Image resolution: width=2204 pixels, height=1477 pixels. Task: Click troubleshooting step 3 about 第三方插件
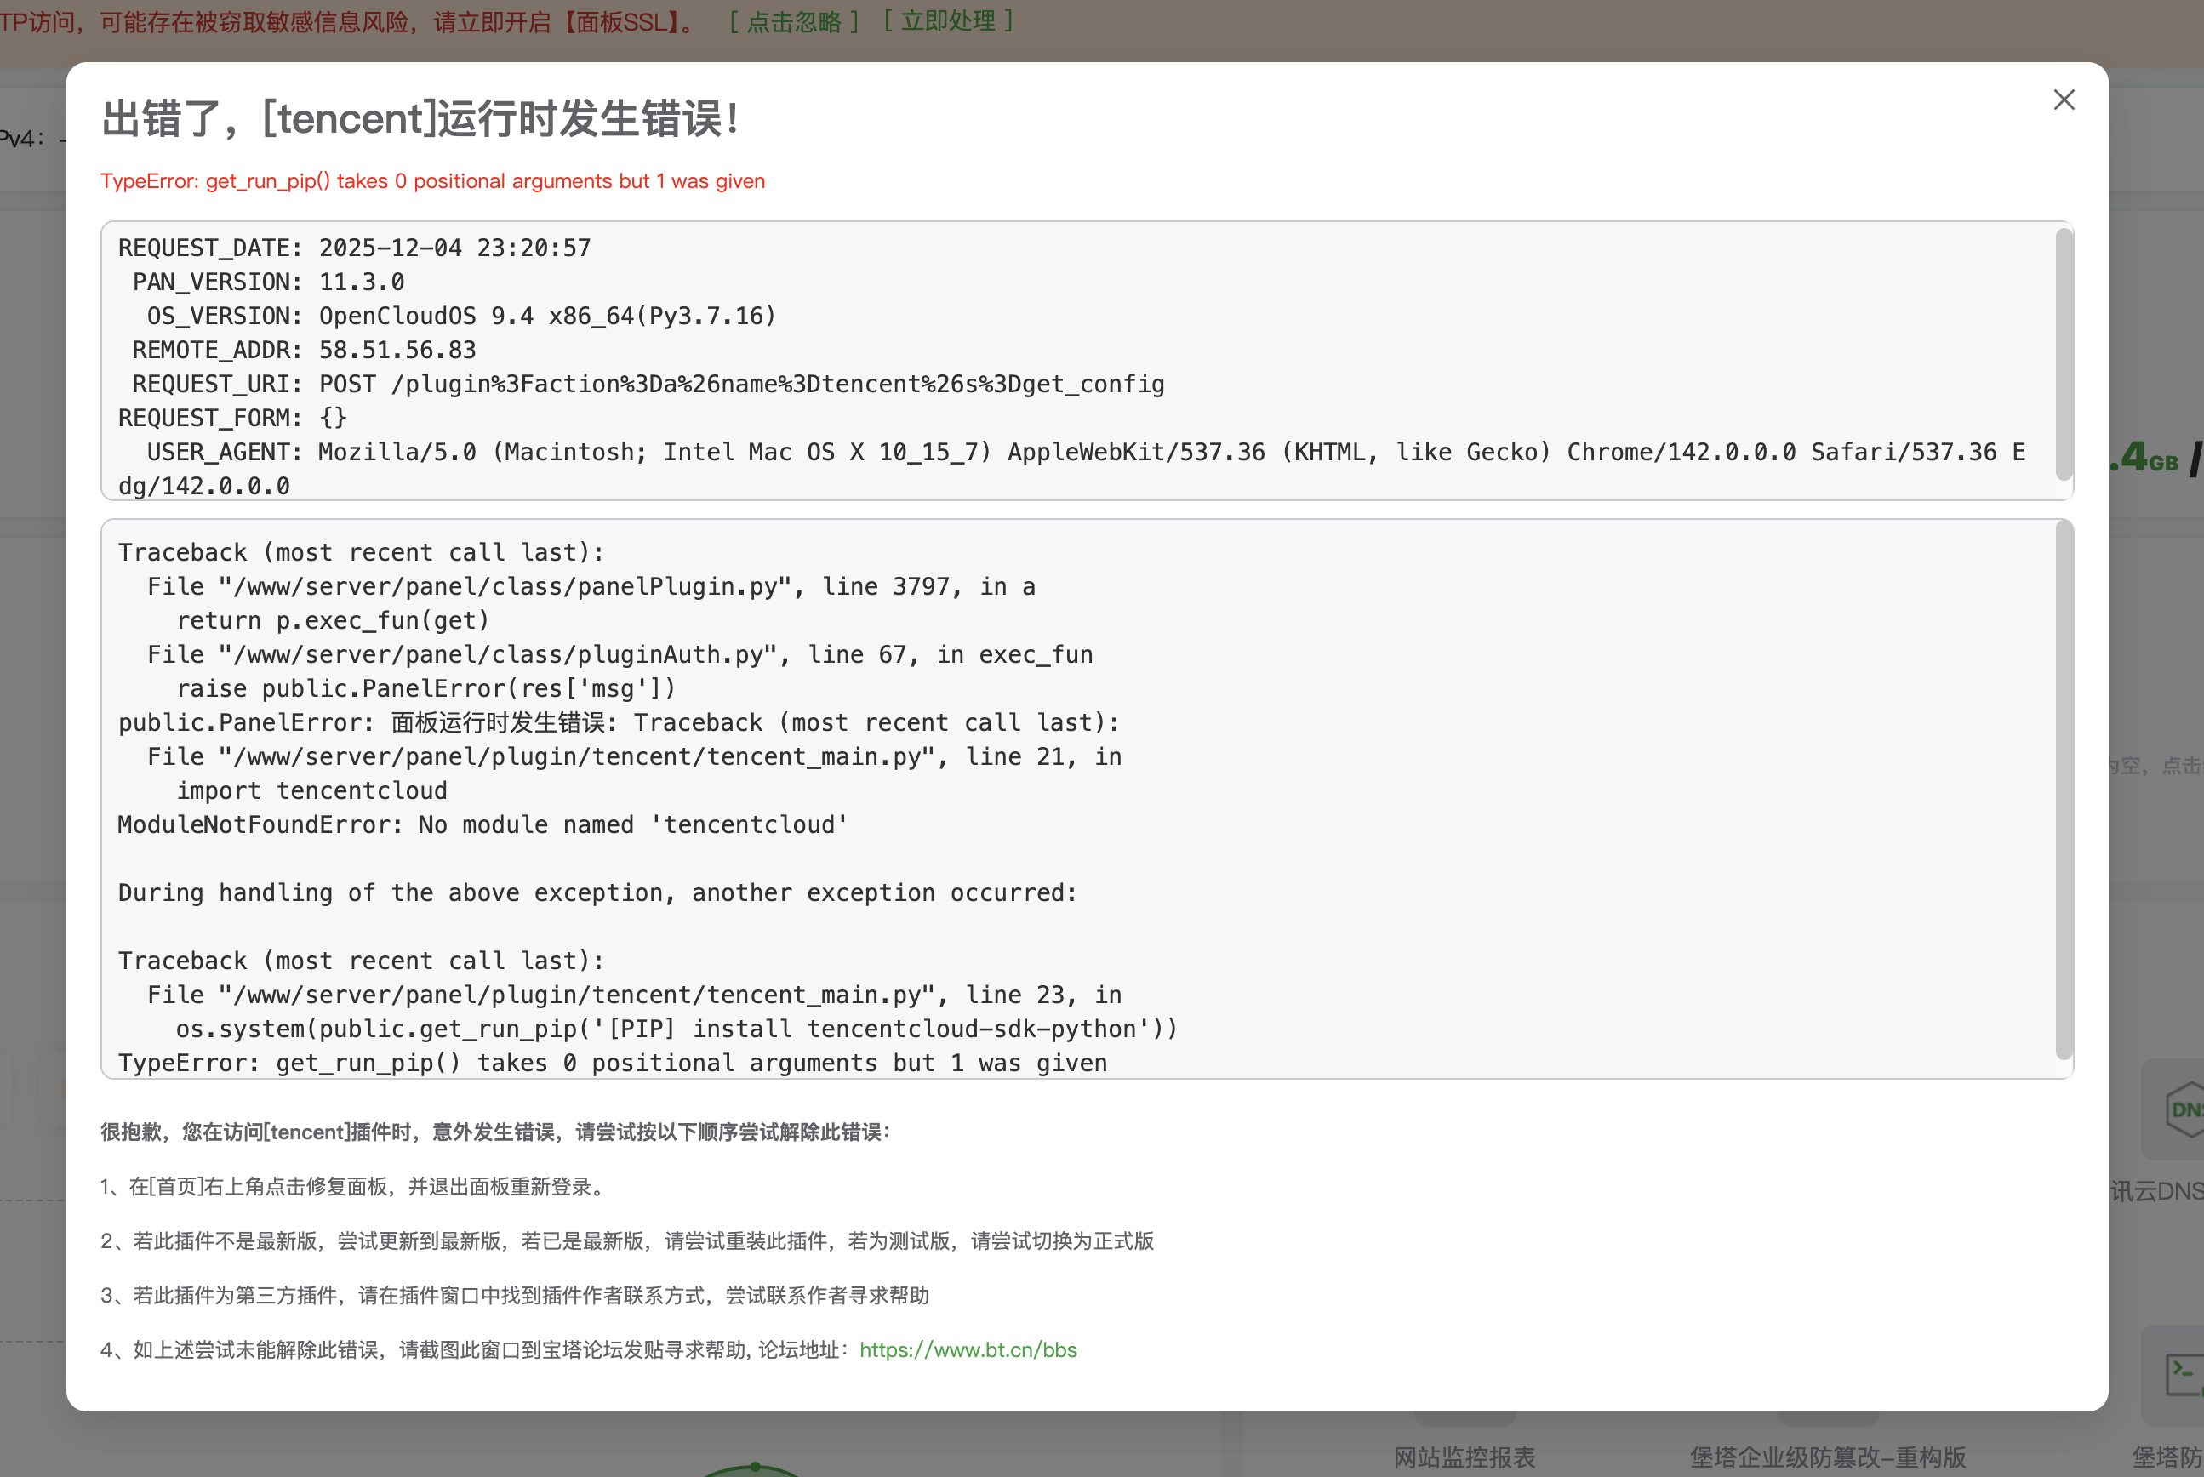[x=515, y=1295]
